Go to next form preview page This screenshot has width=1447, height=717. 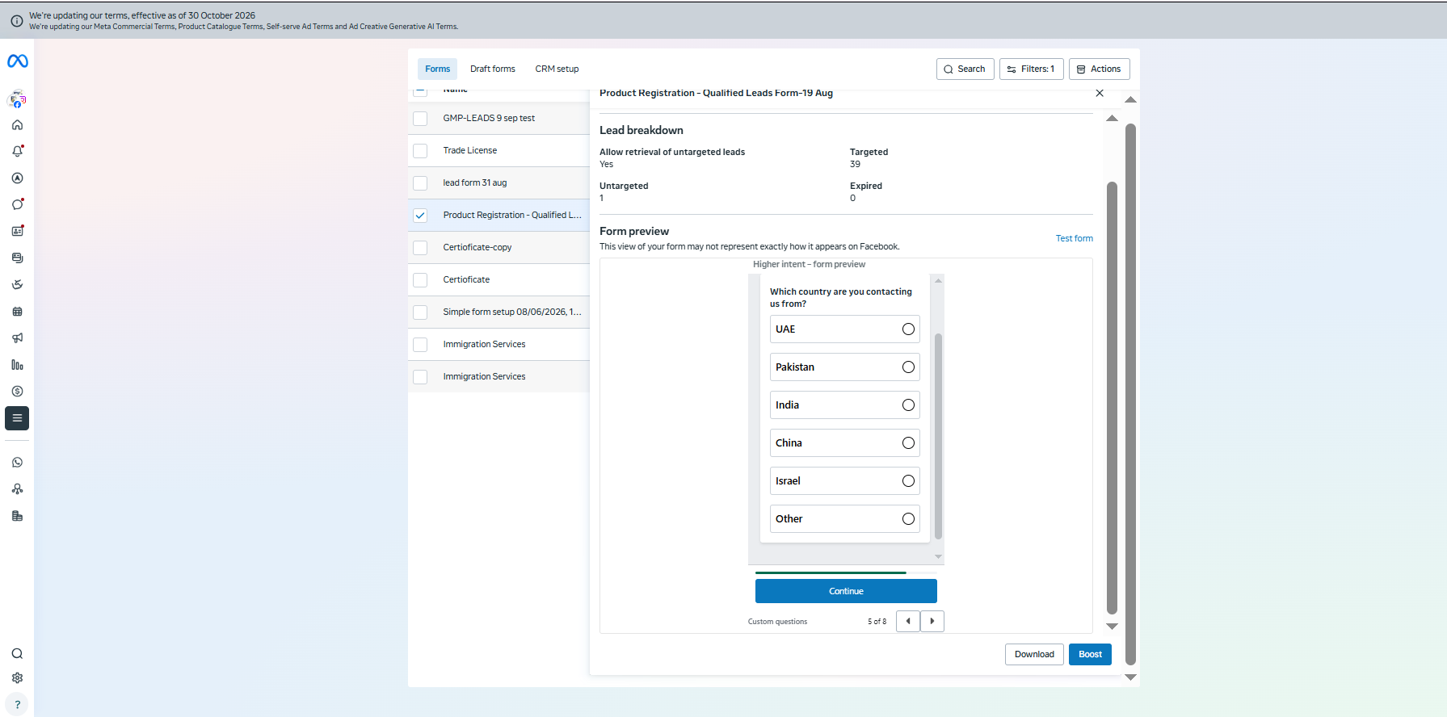click(932, 621)
